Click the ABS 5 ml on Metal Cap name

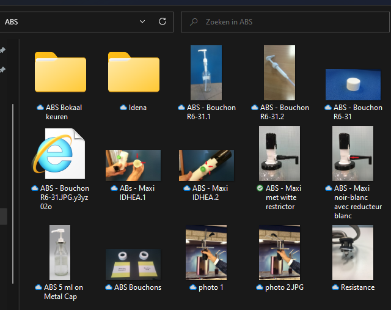tap(64, 292)
